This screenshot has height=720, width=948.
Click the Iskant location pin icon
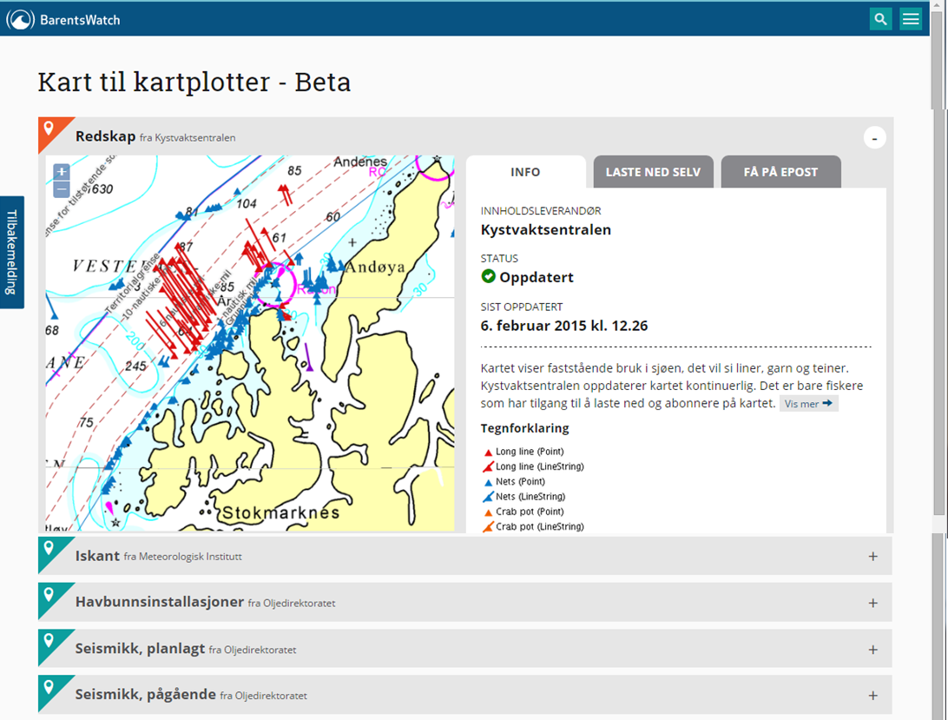click(49, 548)
